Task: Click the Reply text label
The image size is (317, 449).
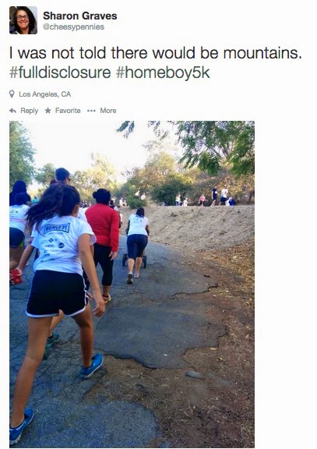Action: (x=29, y=111)
